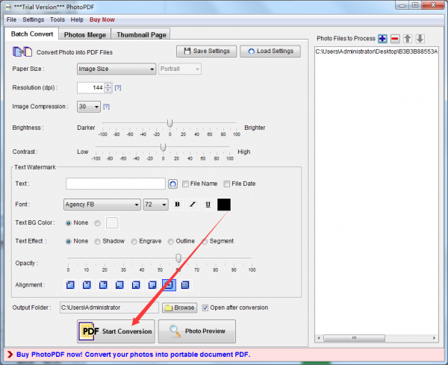448x365 pixels.
Task: Toggle underline for watermark font
Action: click(x=207, y=205)
